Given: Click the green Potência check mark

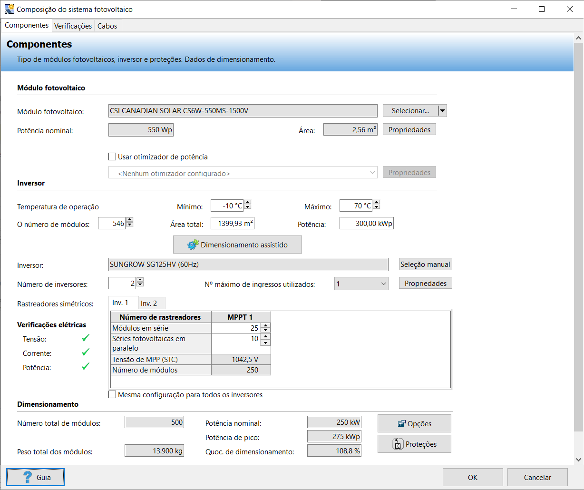Looking at the screenshot, I should pyautogui.click(x=86, y=367).
